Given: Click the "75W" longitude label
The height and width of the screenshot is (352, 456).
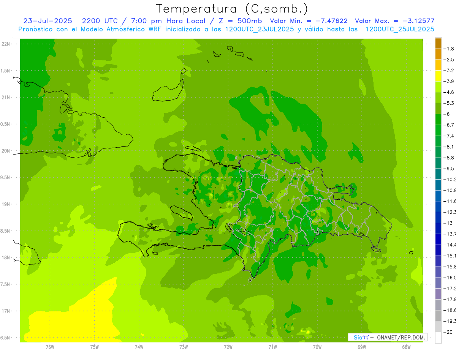Looking at the screenshot, I should [x=95, y=347].
